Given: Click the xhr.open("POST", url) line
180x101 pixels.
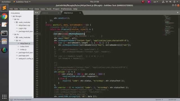Looking at the screenshot, I should point(66,38).
